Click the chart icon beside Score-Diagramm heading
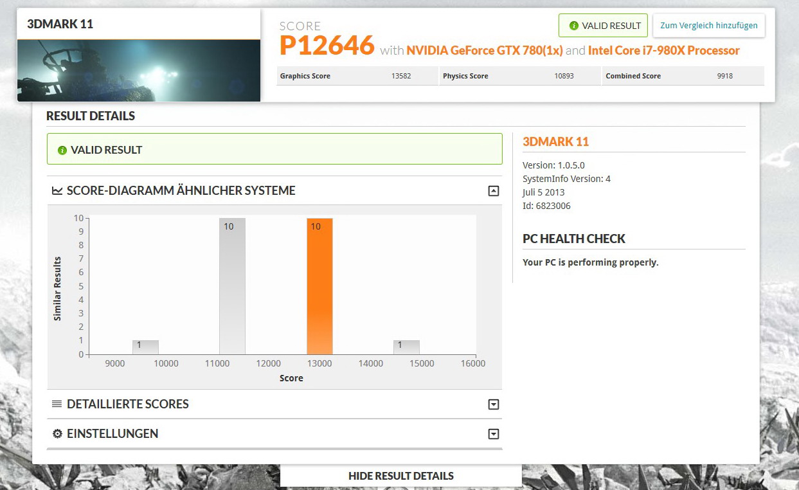This screenshot has height=490, width=799. 57,191
